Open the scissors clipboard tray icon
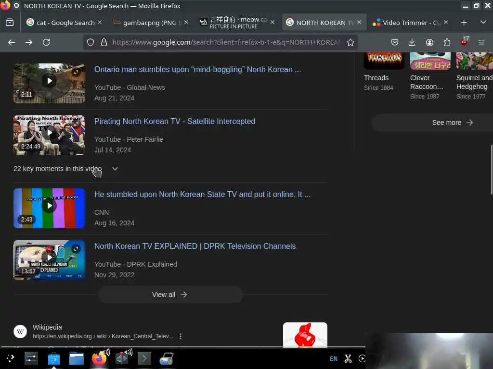This screenshot has height=369, width=493. coord(348,358)
